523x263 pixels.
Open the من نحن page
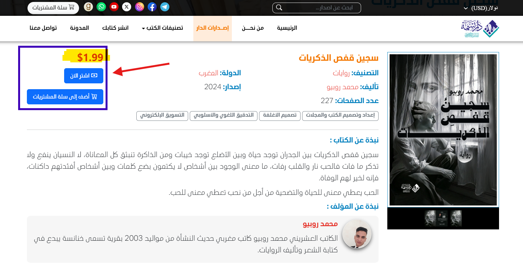tap(253, 28)
